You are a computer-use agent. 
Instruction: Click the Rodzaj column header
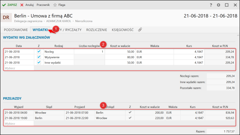point(59,46)
